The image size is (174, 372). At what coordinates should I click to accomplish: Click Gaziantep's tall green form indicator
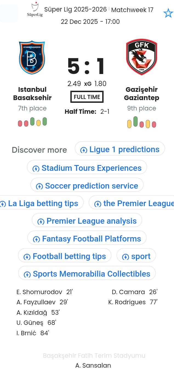pyautogui.click(x=135, y=121)
